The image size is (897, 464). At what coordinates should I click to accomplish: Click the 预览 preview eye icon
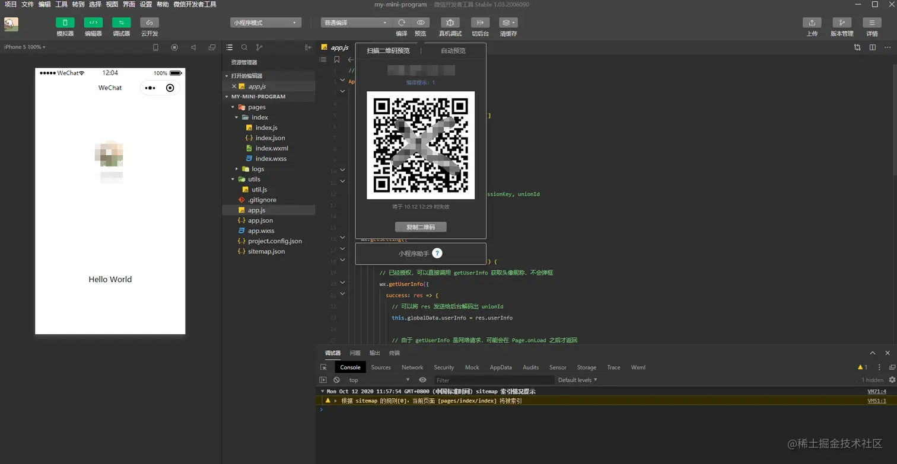[x=421, y=23]
